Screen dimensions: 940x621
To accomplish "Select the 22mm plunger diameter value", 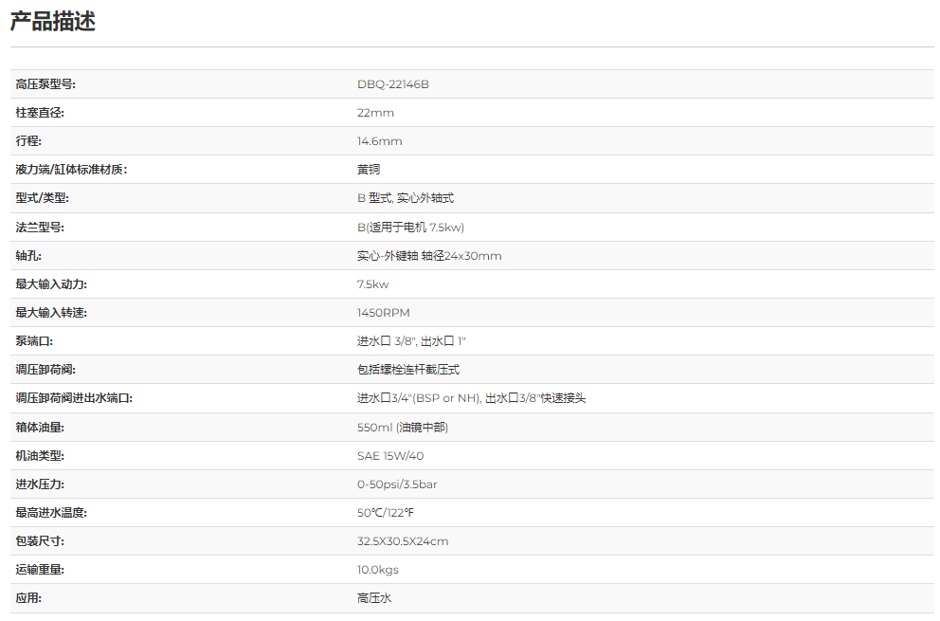I will pyautogui.click(x=375, y=113).
